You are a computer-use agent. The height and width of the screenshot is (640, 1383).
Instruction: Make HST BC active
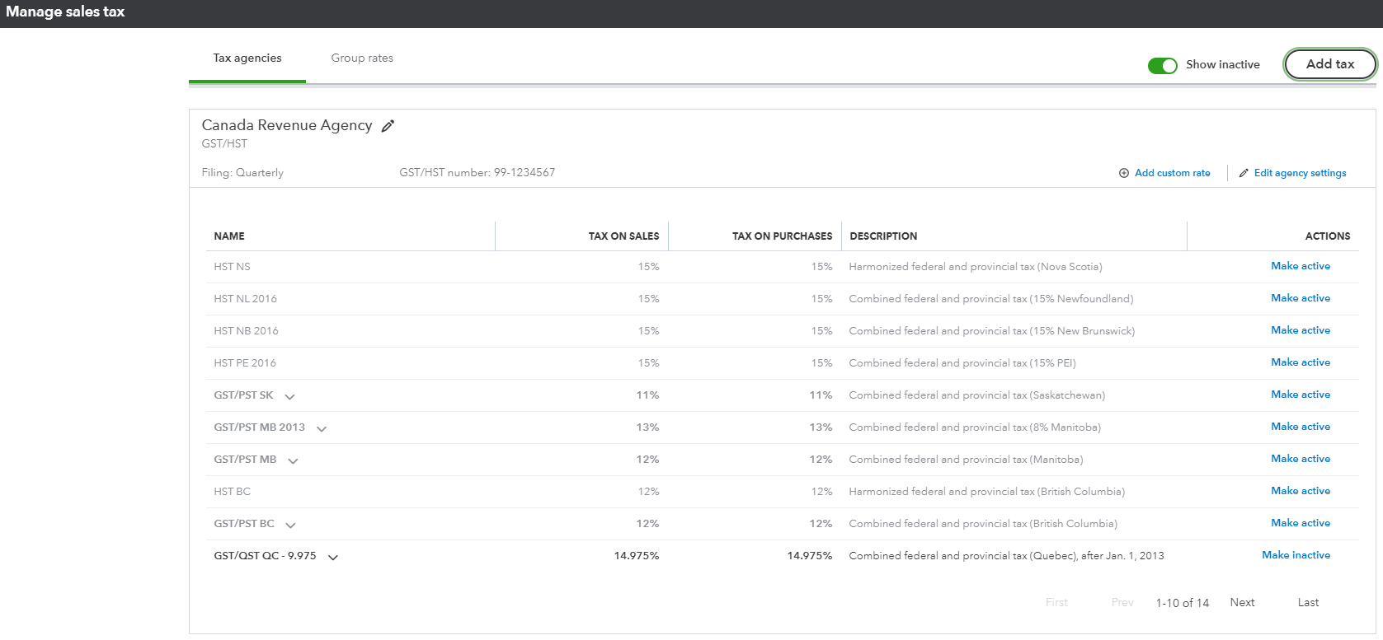pos(1301,491)
